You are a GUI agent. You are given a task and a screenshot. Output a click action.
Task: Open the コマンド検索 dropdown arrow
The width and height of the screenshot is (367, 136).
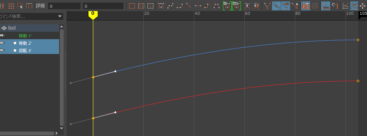tap(60, 16)
